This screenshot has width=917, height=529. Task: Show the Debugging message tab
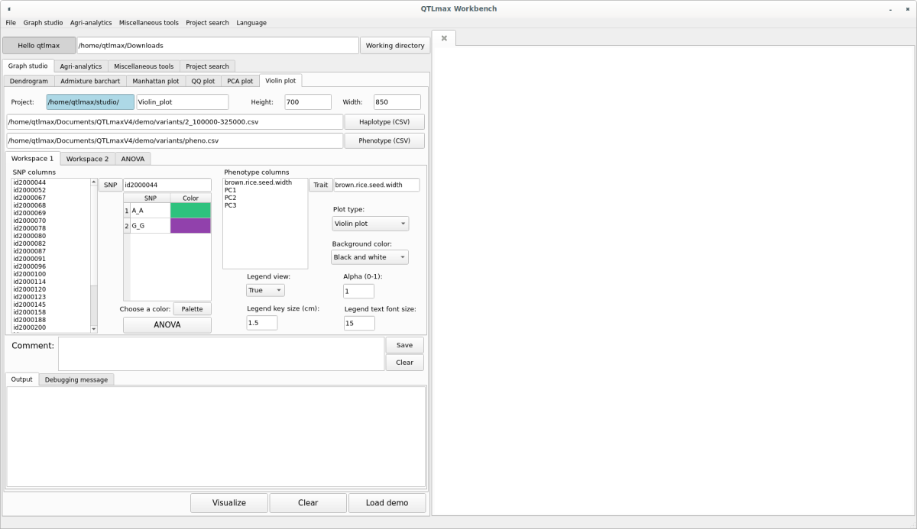[76, 379]
